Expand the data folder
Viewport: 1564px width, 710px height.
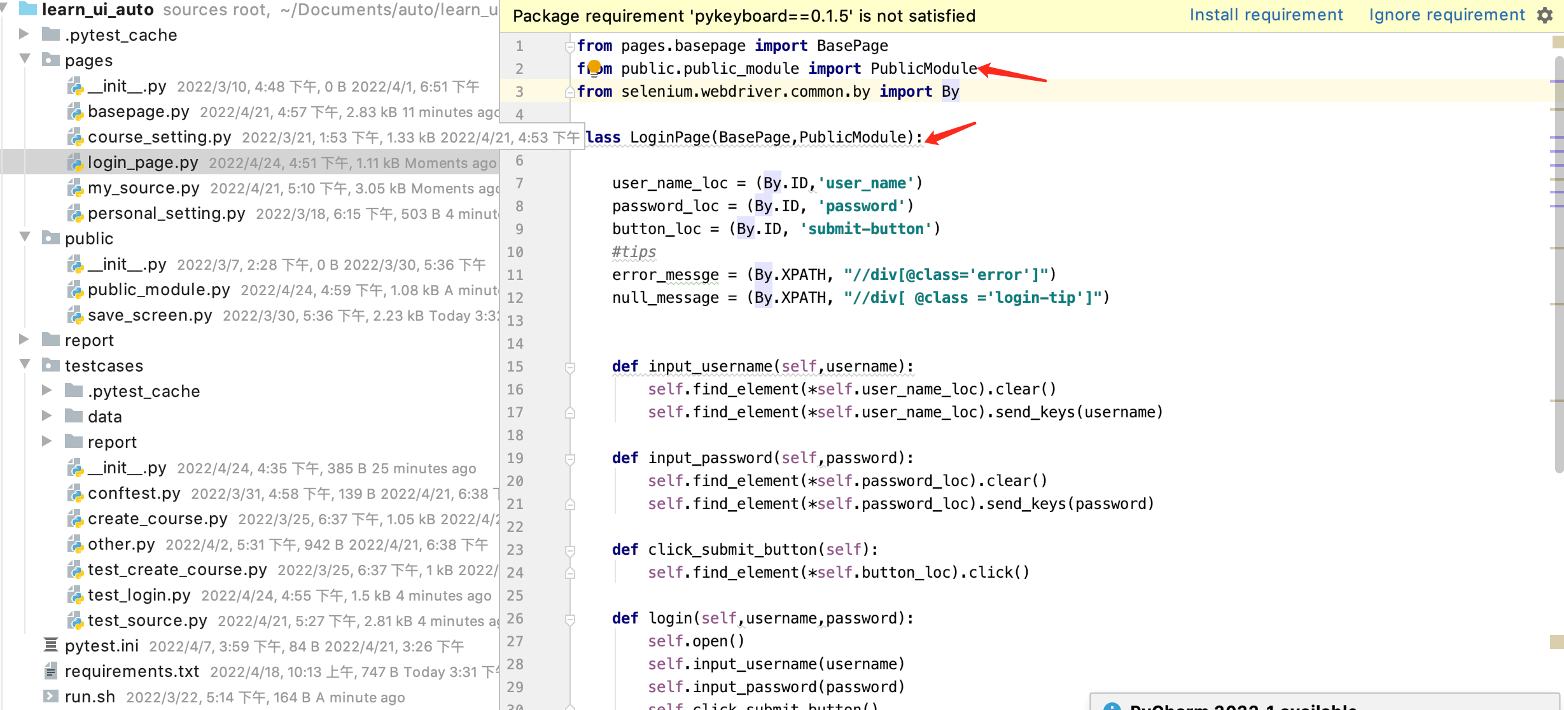click(47, 415)
